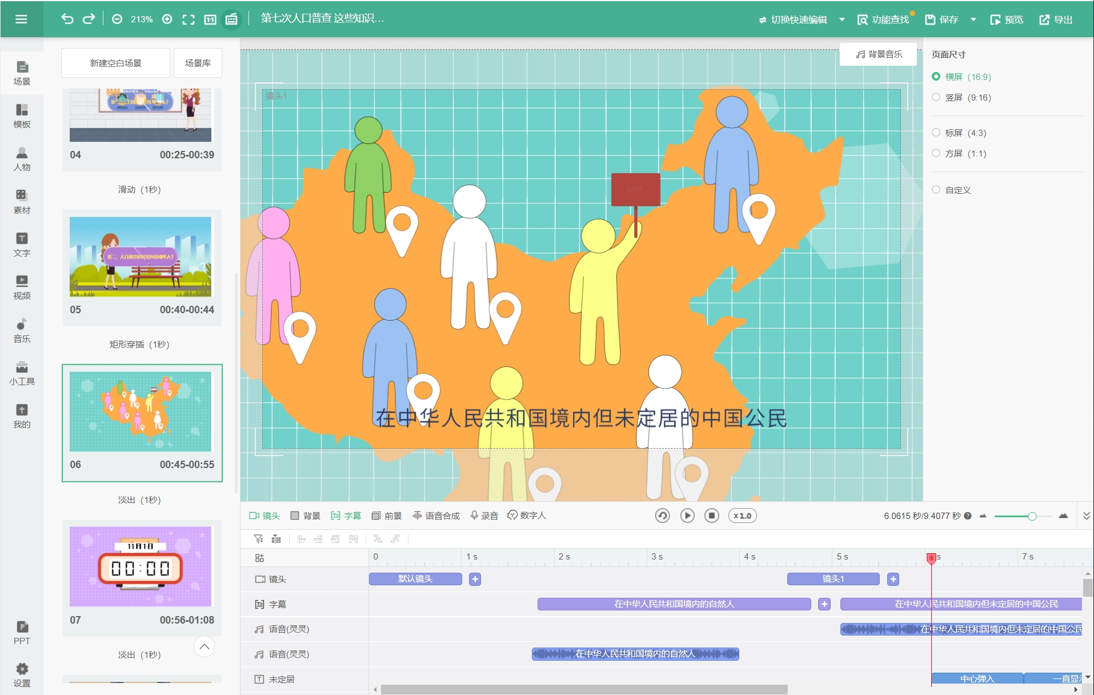Viewport: 1094px width, 695px height.
Task: Fit canvas to screen icon
Action: [189, 19]
